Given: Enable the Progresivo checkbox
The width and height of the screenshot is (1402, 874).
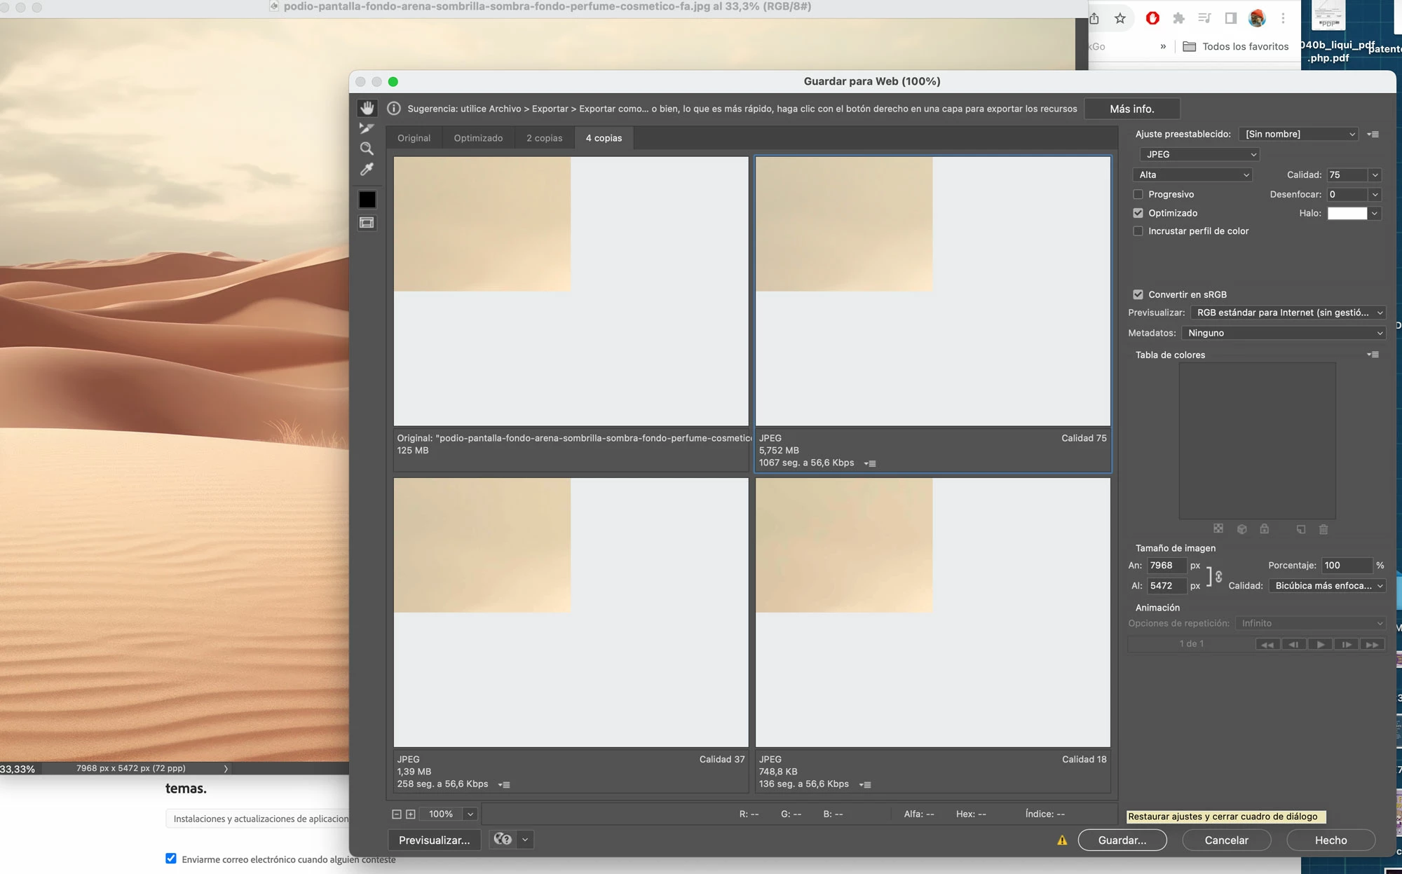Looking at the screenshot, I should click(1138, 194).
